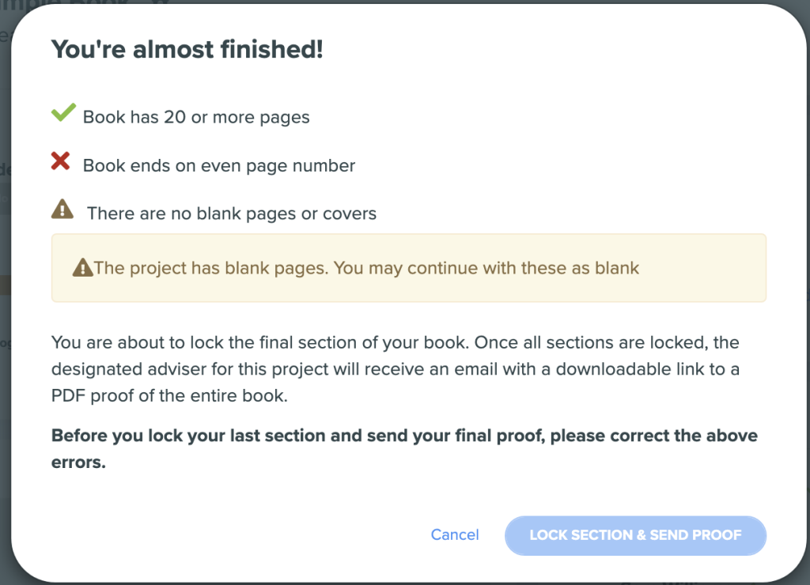Click the blank dialog space left of Cancel
The width and height of the screenshot is (810, 585).
pyautogui.click(x=233, y=535)
